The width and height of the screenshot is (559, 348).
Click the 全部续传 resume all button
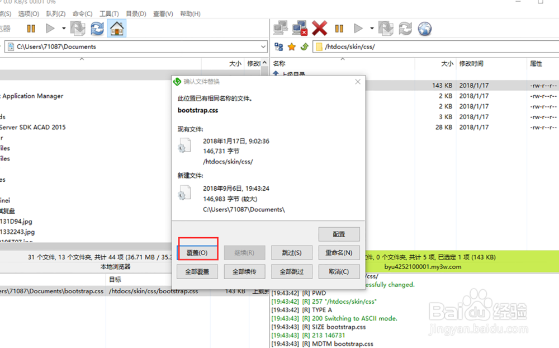(x=244, y=271)
